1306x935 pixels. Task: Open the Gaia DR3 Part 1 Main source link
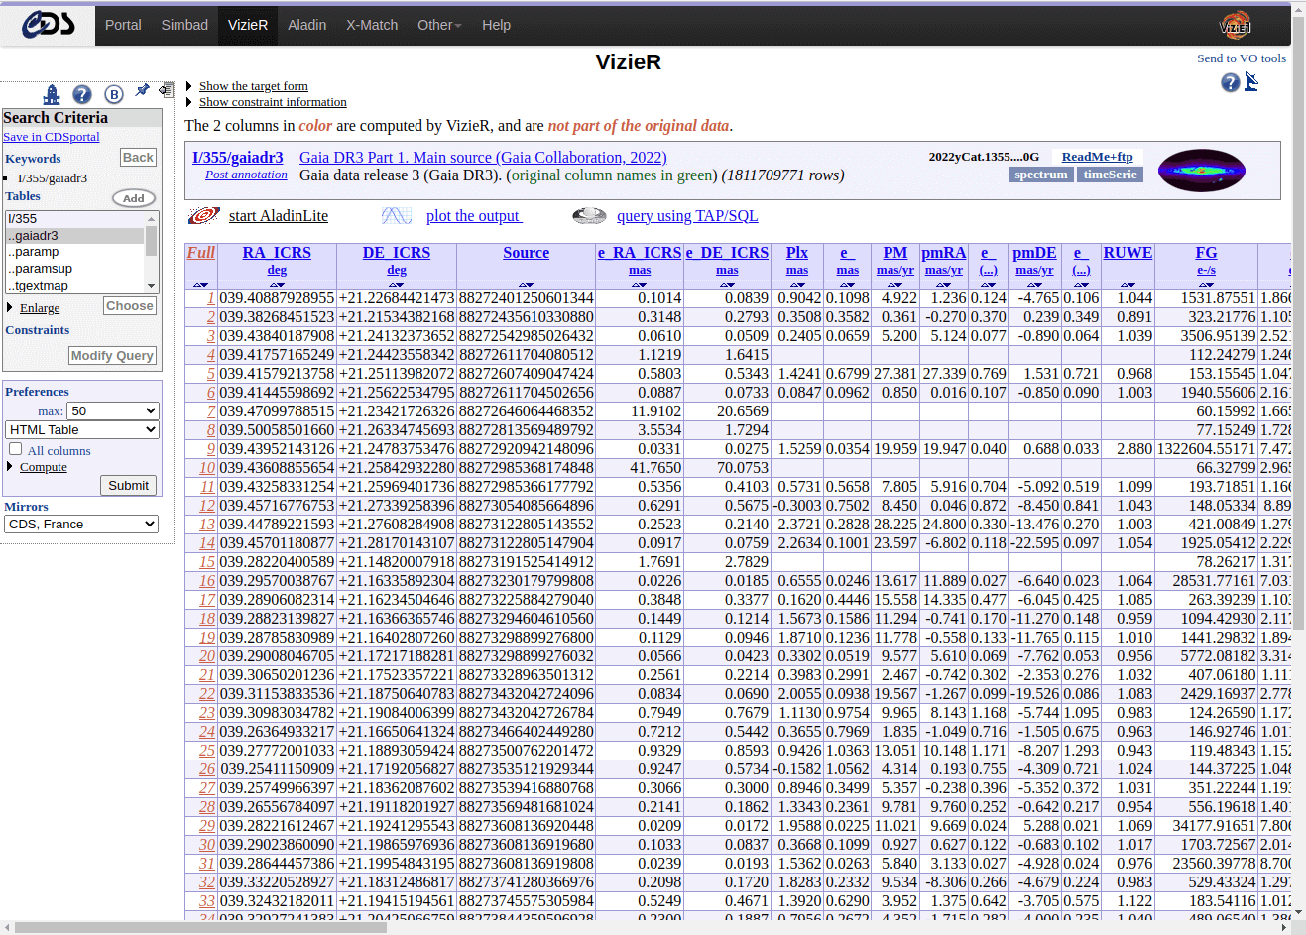(x=483, y=157)
